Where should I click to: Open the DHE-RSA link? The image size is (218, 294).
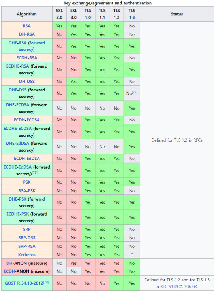[x=18, y=43]
